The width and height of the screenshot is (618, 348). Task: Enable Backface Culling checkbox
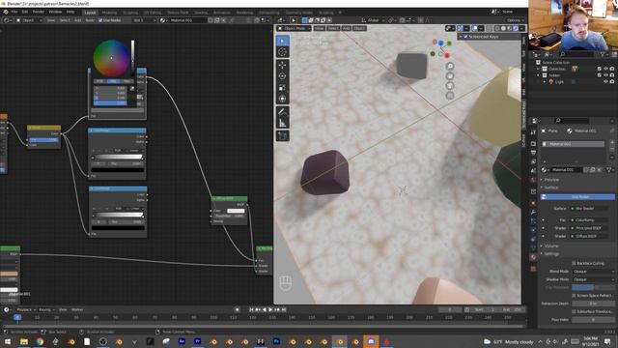tap(574, 263)
